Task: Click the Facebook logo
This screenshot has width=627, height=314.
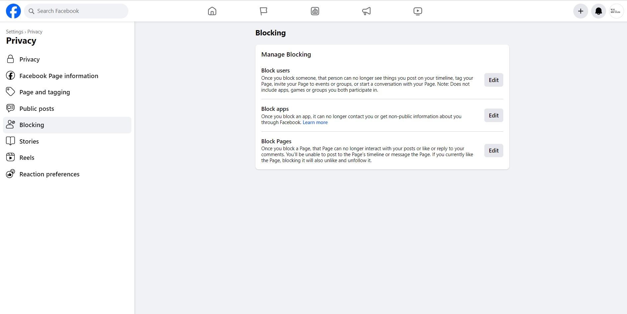Action: [13, 11]
